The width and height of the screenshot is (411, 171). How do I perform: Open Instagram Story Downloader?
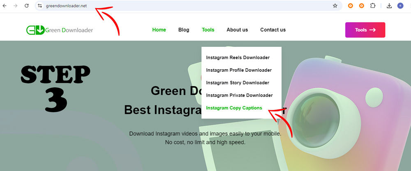[238, 82]
